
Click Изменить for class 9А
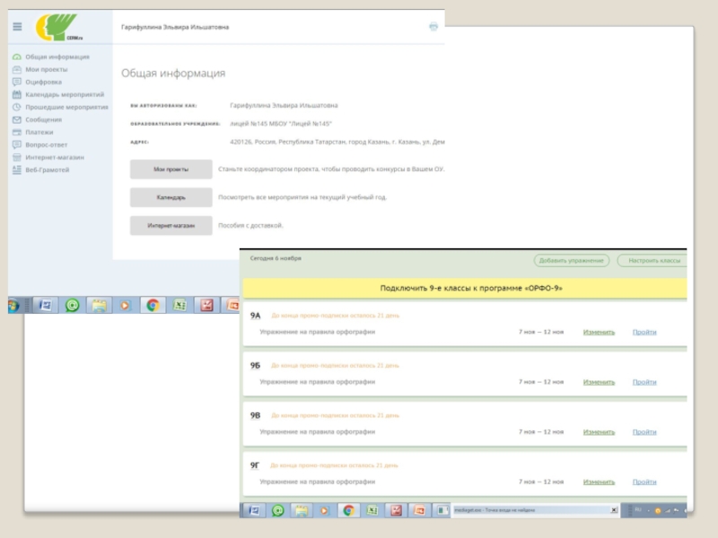tap(599, 332)
